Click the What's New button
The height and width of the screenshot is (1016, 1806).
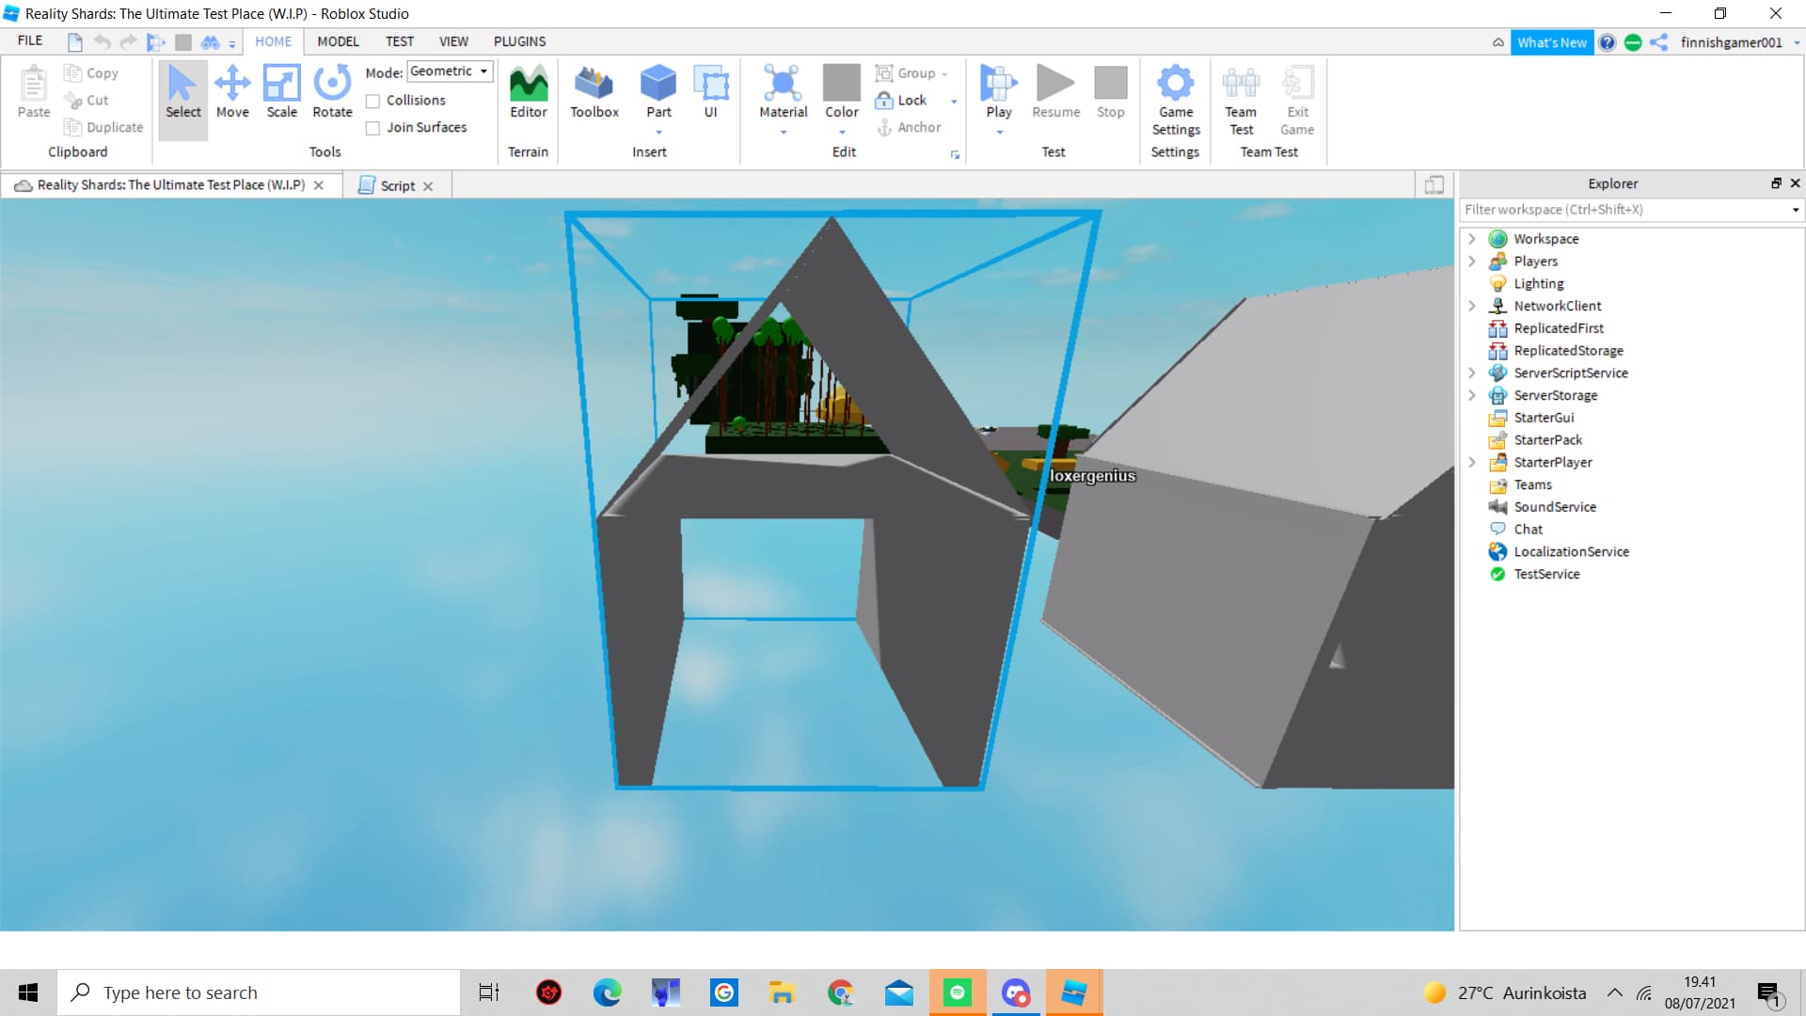[x=1551, y=42]
